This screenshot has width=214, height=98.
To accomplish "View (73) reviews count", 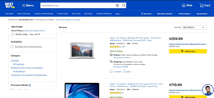I will [123, 47].
